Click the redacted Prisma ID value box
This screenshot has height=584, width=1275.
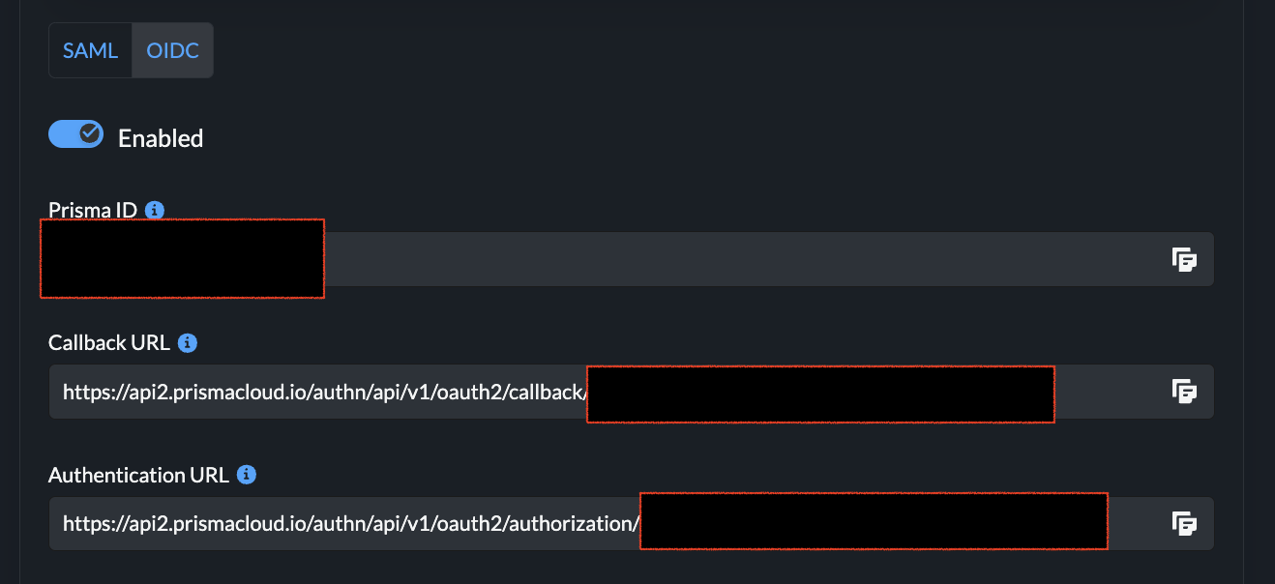point(182,258)
